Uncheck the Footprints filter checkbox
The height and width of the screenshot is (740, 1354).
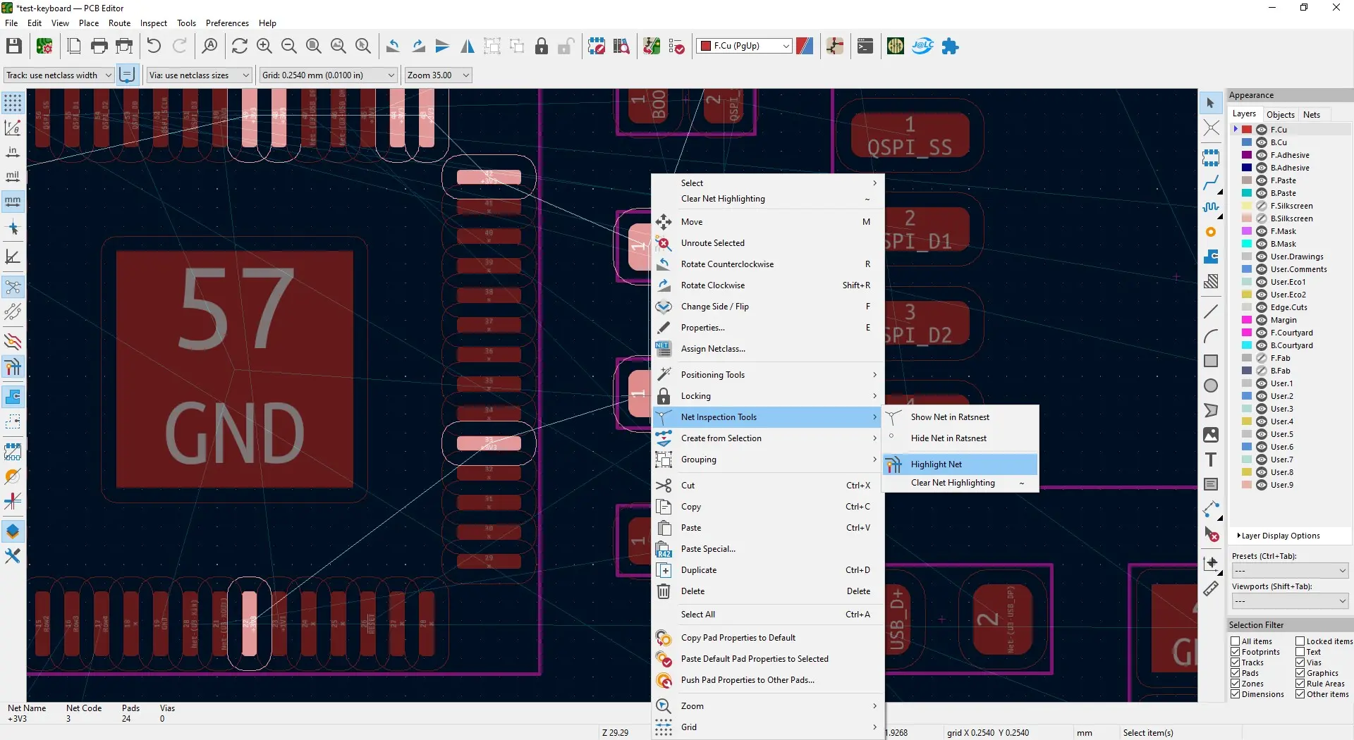click(1236, 652)
